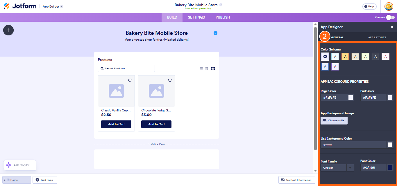
Task: Open the user avatar menu
Action: coord(389,6)
